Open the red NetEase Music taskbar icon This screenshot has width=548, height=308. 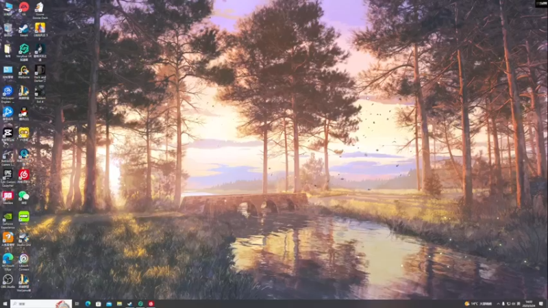pyautogui.click(x=151, y=304)
